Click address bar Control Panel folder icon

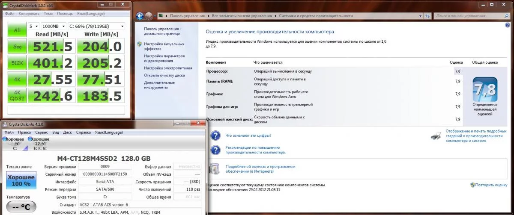click(160, 15)
